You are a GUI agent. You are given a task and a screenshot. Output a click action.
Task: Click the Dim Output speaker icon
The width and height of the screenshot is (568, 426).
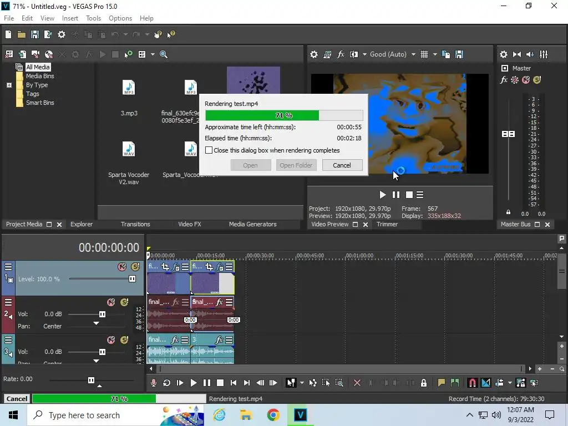click(x=530, y=54)
